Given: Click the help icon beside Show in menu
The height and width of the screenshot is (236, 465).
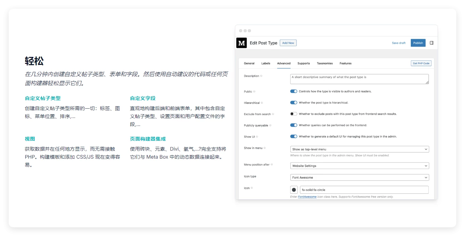Looking at the screenshot, I should [264, 147].
